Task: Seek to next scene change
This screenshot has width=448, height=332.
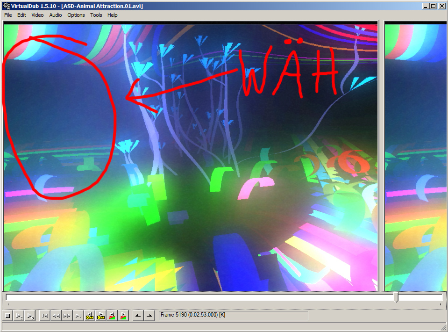Action: [x=123, y=316]
